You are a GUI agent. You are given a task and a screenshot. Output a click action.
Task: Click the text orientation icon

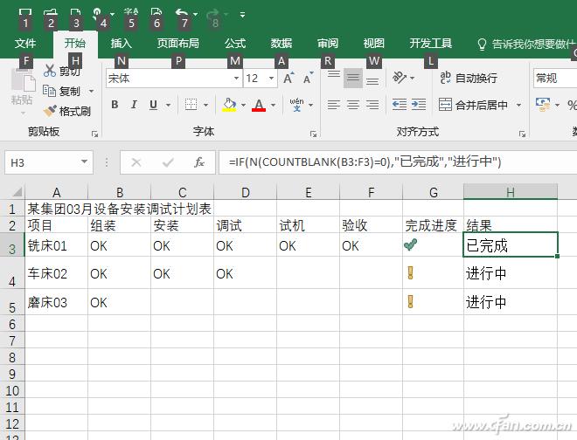coord(400,78)
